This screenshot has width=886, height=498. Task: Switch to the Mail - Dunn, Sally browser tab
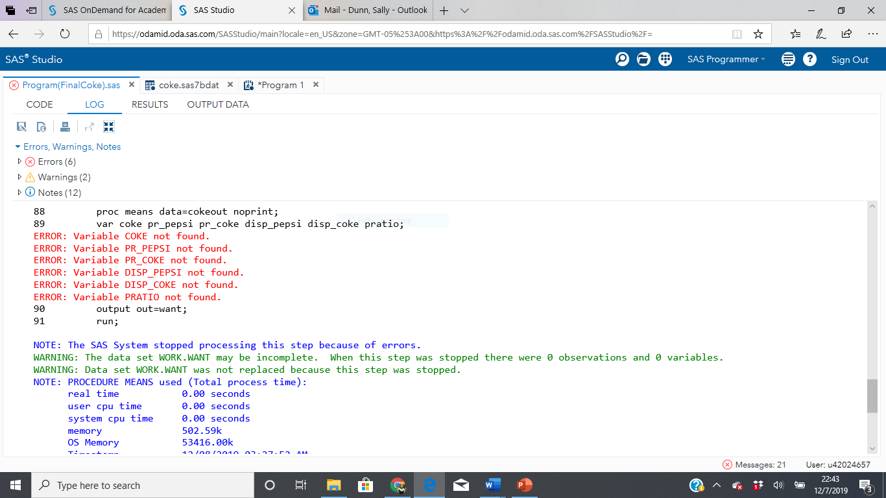tap(368, 10)
